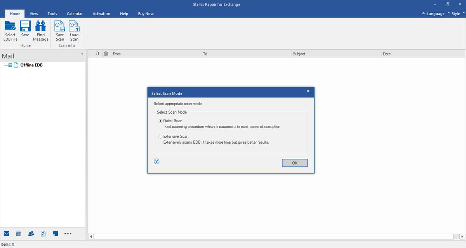Open Tasks view icon in bottom bar

43,234
